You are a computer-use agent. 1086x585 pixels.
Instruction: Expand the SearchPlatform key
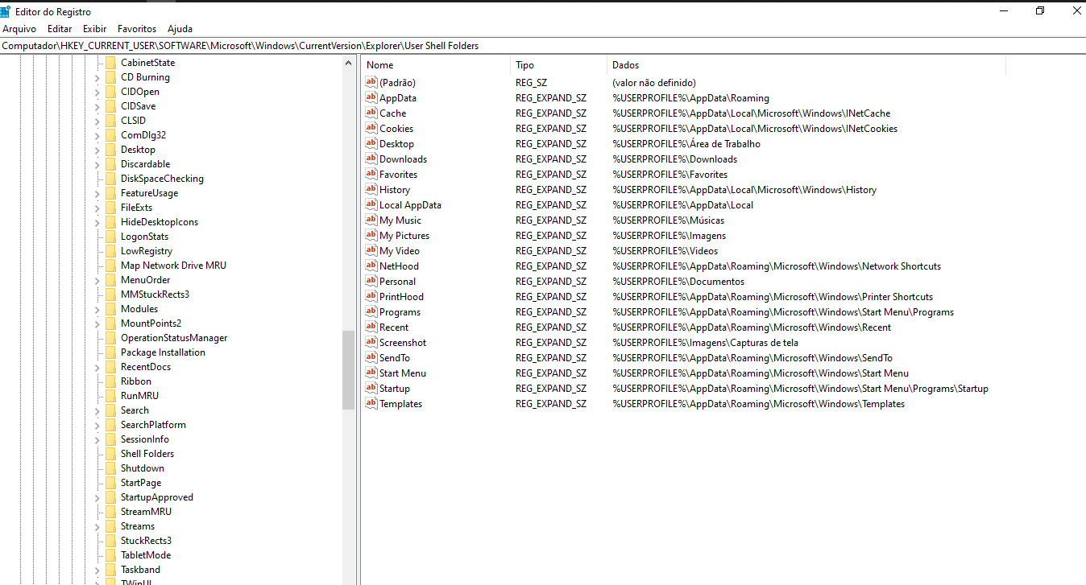pos(97,425)
